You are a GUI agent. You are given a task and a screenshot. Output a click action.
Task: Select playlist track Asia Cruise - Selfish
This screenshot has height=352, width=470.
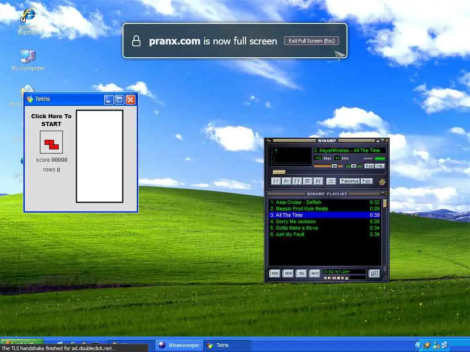click(x=325, y=202)
